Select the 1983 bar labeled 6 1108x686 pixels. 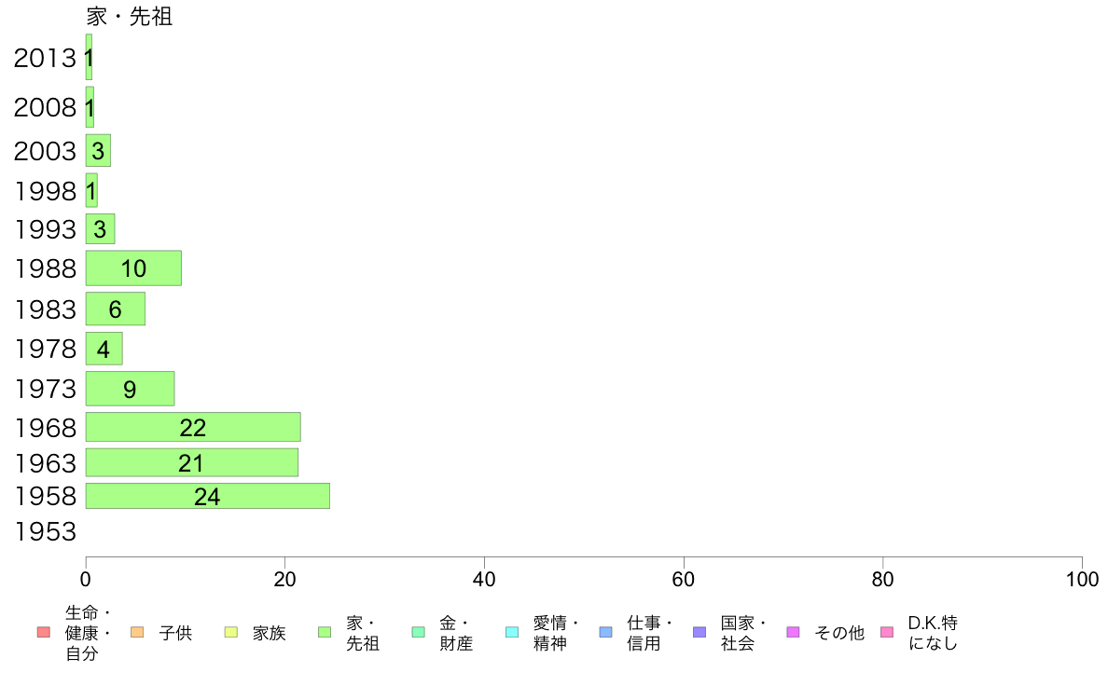pos(115,309)
